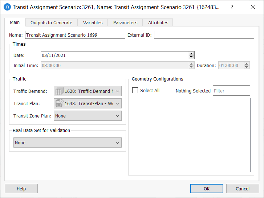The width and height of the screenshot is (264, 198).
Task: Open the Transit Plan dropdown
Action: click(x=88, y=103)
